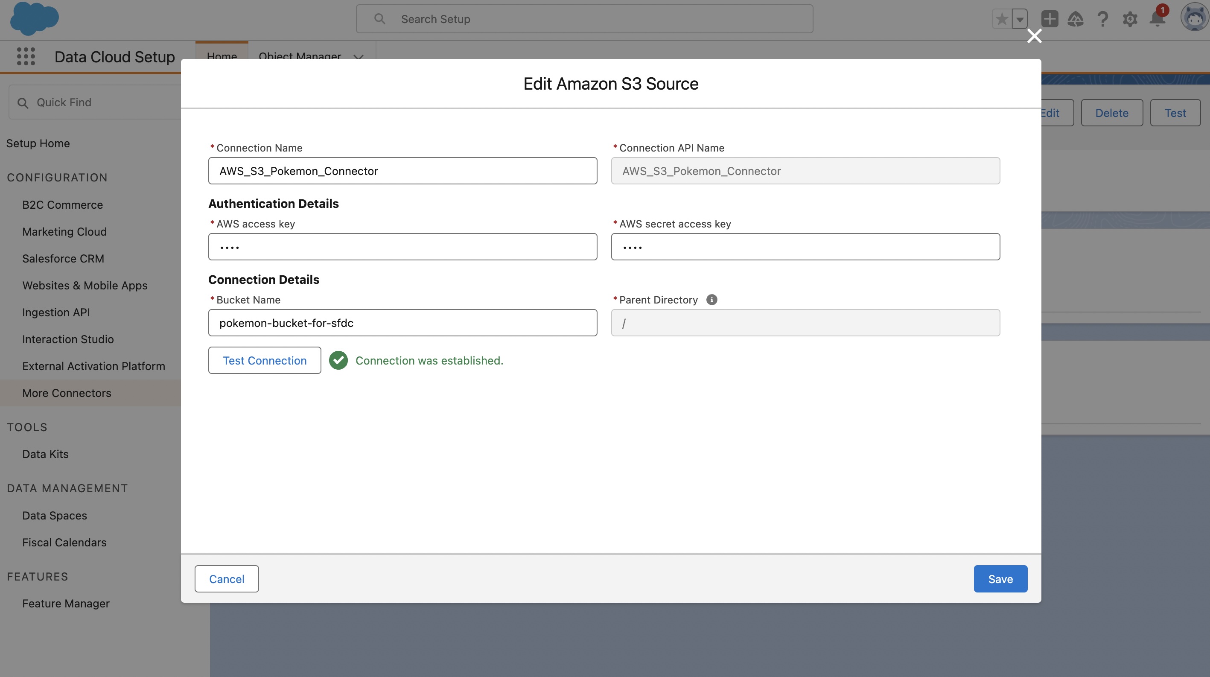Click the Parent Directory field
Viewport: 1210px width, 677px height.
pyautogui.click(x=805, y=323)
